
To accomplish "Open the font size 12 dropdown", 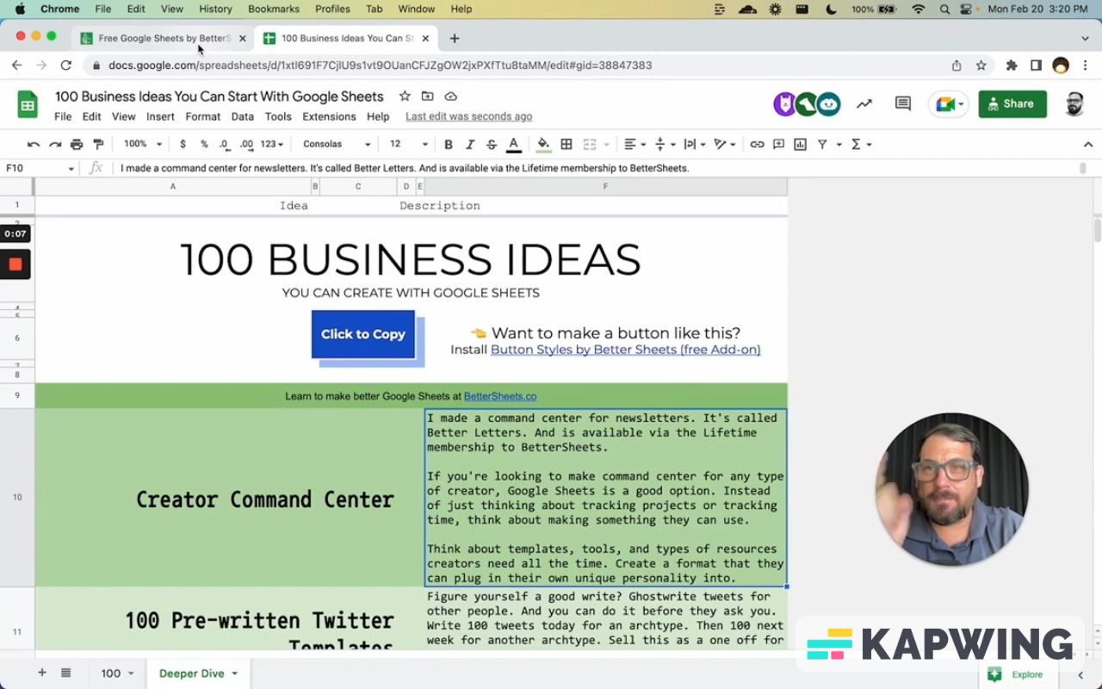I will point(408,145).
